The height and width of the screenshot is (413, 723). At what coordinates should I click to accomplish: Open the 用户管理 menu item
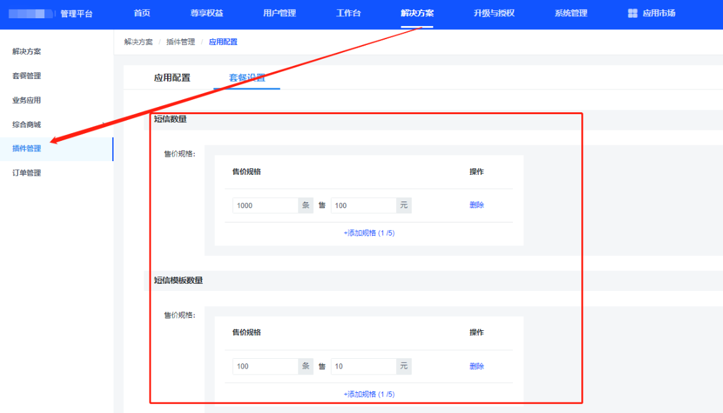(x=279, y=13)
